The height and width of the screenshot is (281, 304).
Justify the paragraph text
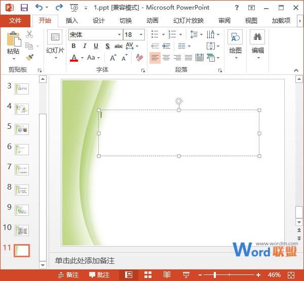[x=188, y=58]
